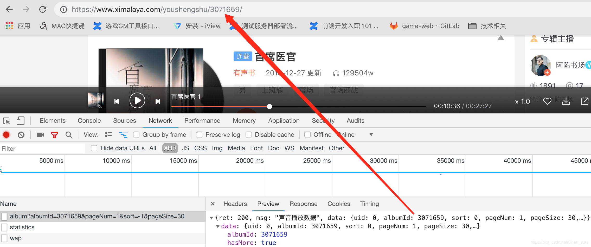This screenshot has height=247, width=591.
Task: Switch to the Sources tab
Action: tap(125, 121)
